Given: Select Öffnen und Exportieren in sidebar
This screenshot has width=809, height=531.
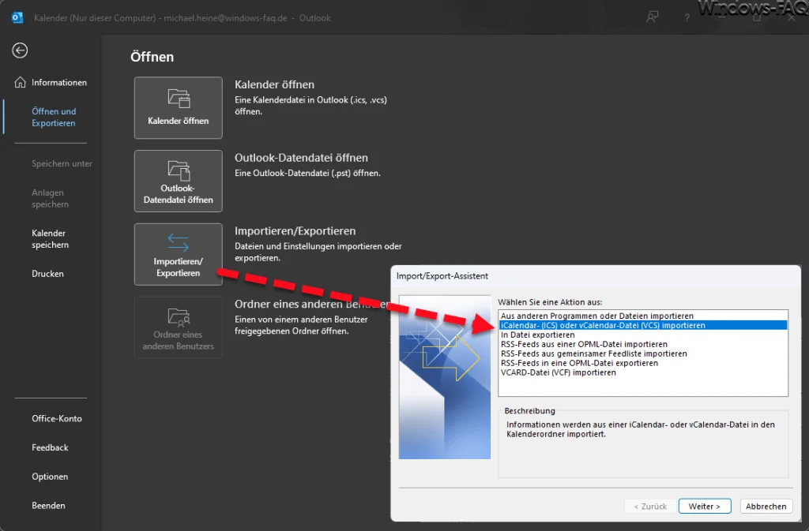Looking at the screenshot, I should pos(54,117).
